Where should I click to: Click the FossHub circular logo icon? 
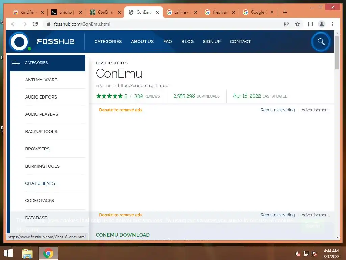click(19, 42)
